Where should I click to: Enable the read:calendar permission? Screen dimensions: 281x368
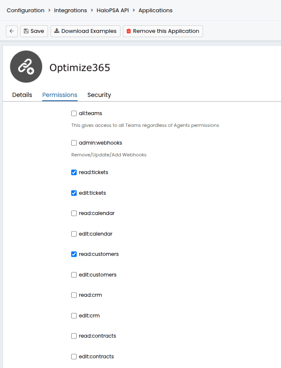tap(74, 213)
